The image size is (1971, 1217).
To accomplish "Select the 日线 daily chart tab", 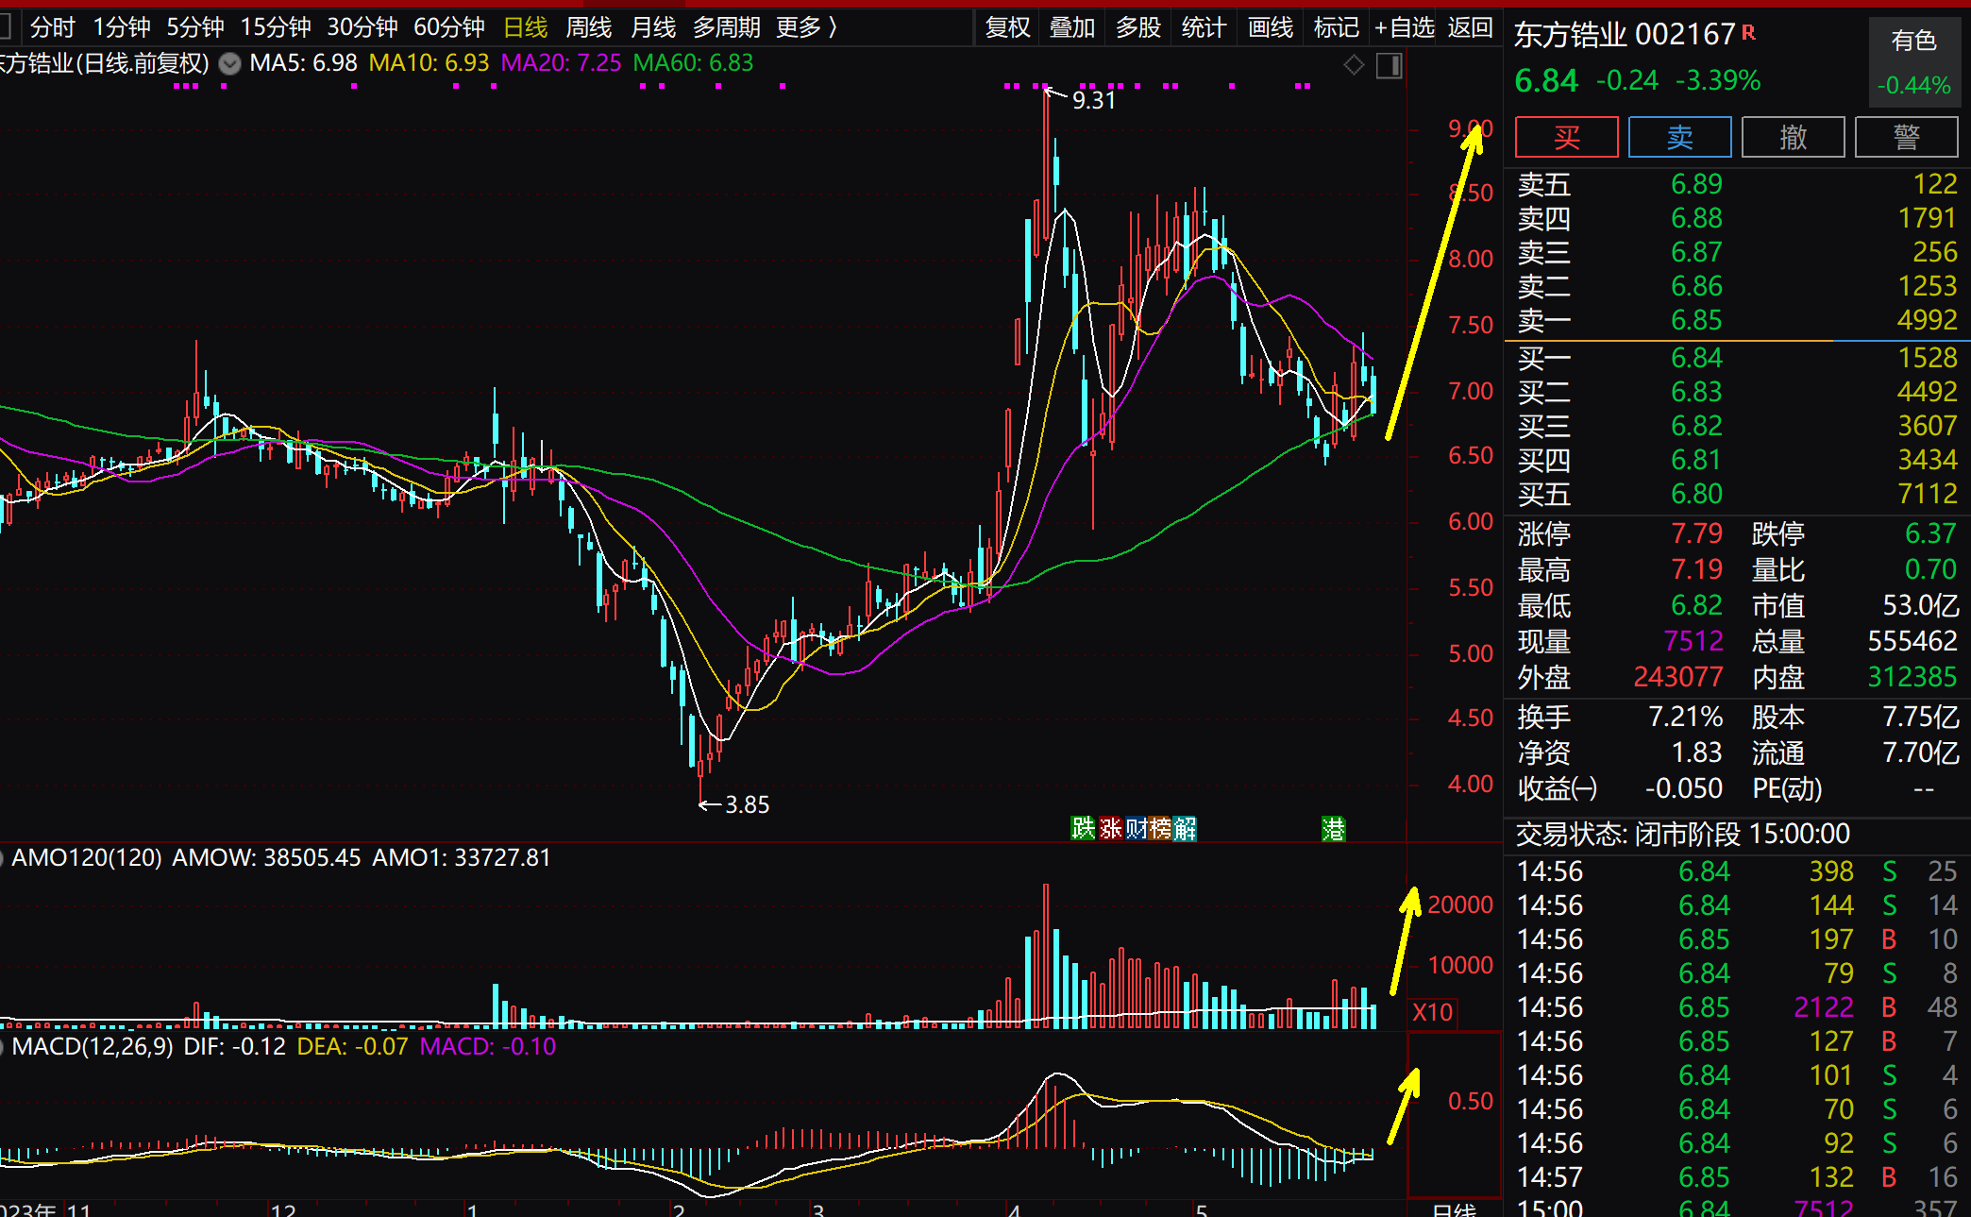I will pos(526,27).
